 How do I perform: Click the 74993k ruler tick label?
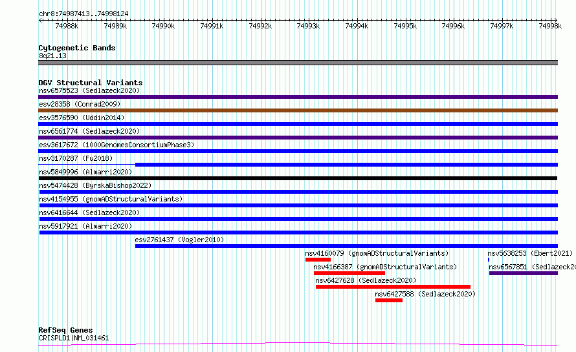click(308, 26)
